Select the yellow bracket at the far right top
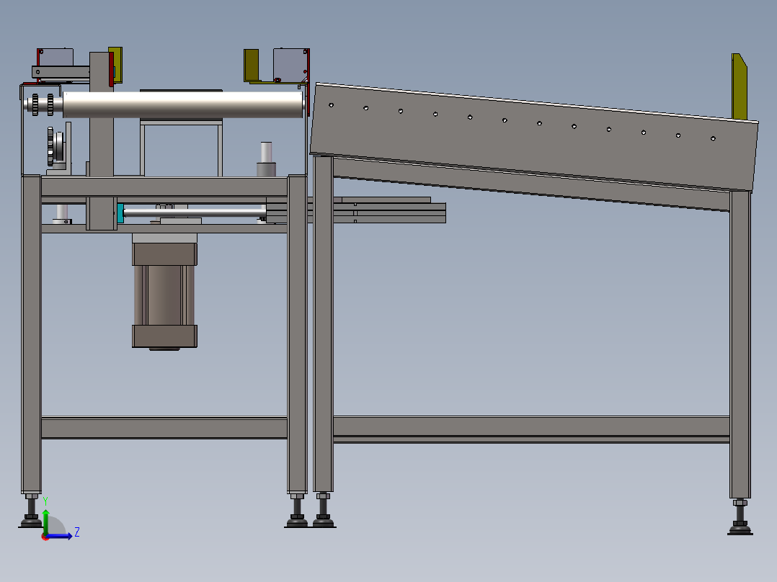This screenshot has height=582, width=777. [739, 86]
